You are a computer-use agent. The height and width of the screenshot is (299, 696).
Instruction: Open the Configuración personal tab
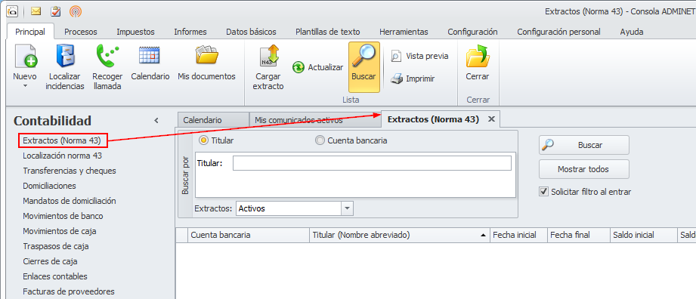(558, 32)
